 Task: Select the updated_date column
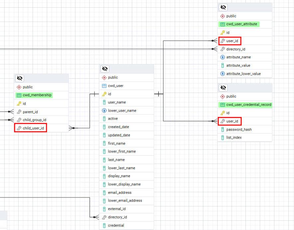pos(119,135)
